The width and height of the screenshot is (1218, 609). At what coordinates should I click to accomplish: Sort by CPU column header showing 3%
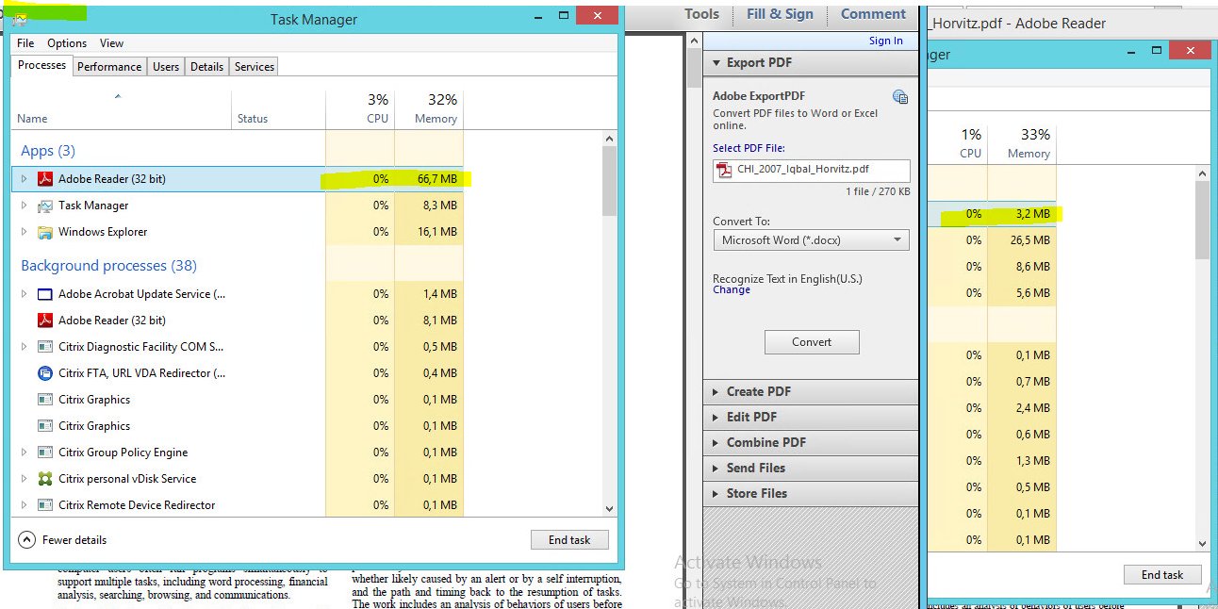click(360, 109)
